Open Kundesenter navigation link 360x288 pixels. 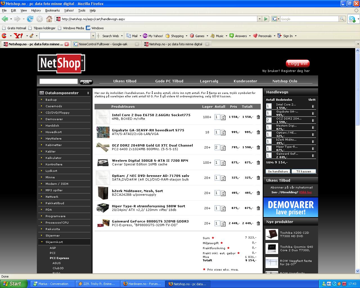245,81
